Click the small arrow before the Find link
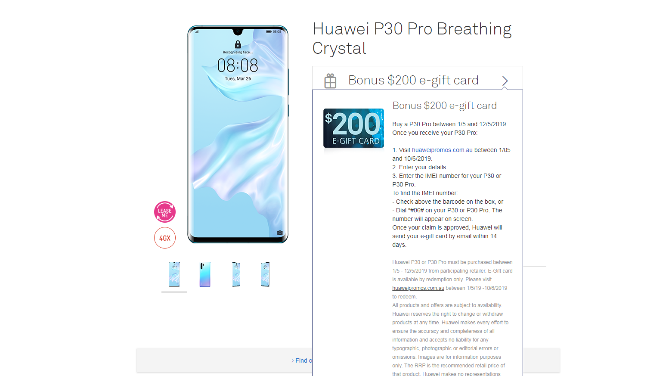The image size is (672, 376). click(293, 360)
